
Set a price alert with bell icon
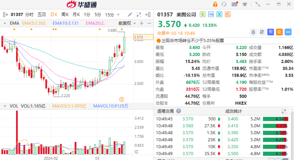(x=253, y=32)
